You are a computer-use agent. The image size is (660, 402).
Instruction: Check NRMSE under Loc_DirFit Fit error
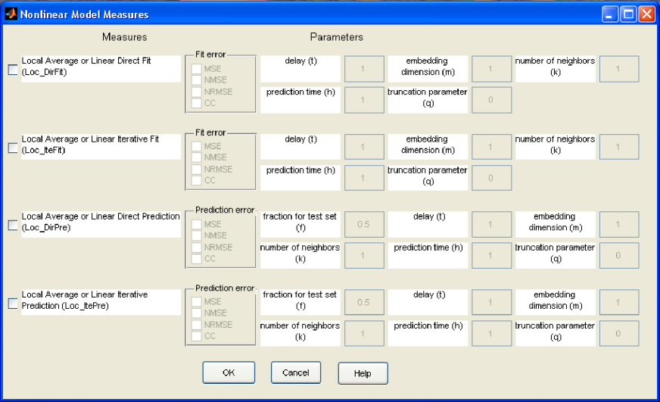click(x=196, y=92)
